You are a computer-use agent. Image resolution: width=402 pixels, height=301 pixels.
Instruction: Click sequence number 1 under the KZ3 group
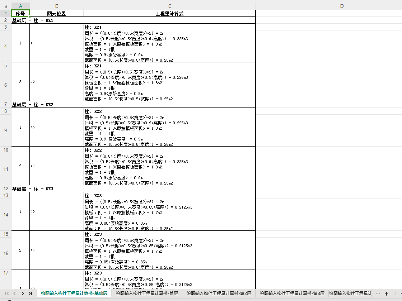click(x=20, y=211)
